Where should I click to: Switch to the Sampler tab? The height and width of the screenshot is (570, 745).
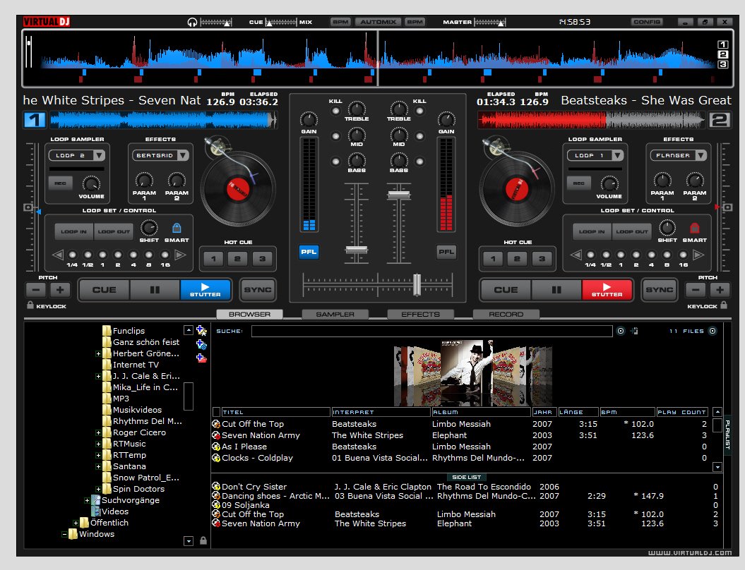[x=335, y=314]
